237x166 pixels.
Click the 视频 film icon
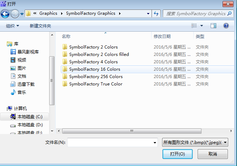(13, 60)
